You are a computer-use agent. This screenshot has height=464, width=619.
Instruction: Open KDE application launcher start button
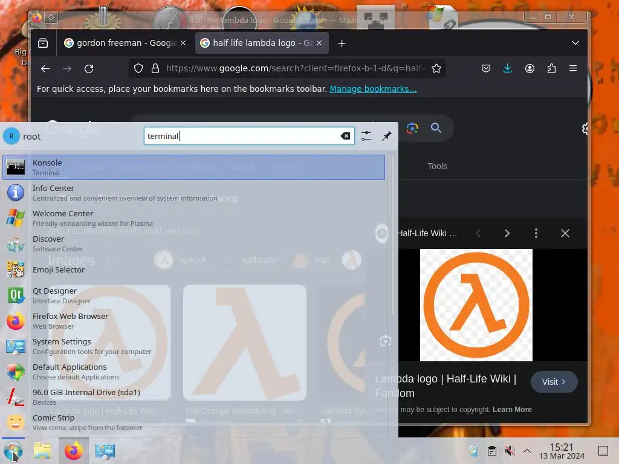click(13, 451)
